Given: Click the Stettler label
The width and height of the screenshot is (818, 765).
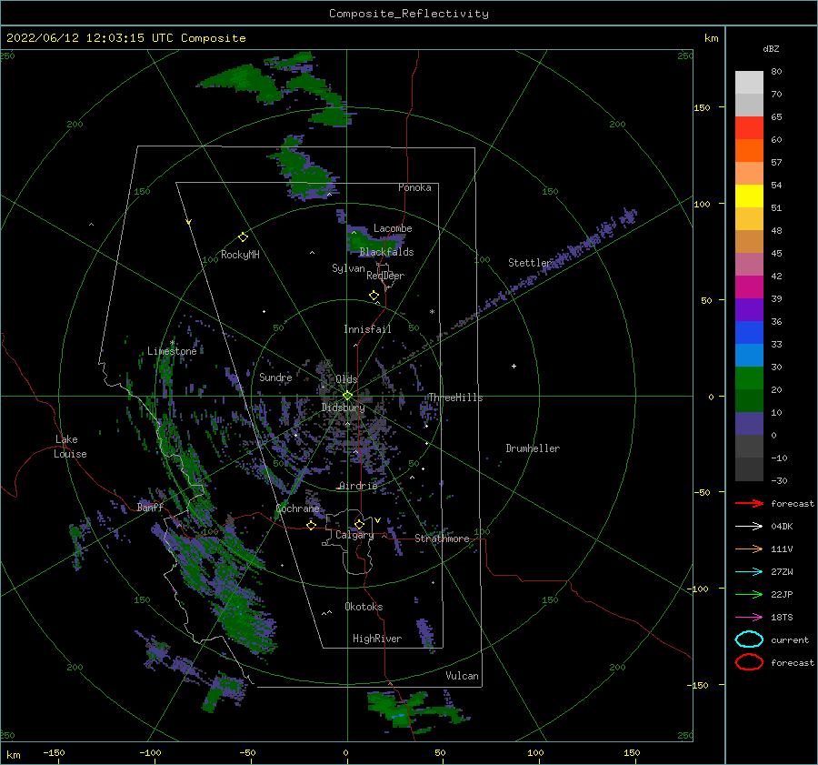Looking at the screenshot, I should pos(530,263).
